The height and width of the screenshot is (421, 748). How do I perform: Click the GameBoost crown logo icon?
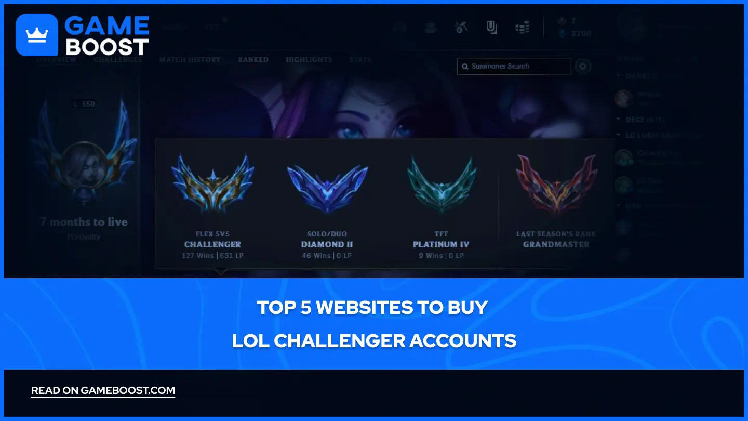coord(37,35)
